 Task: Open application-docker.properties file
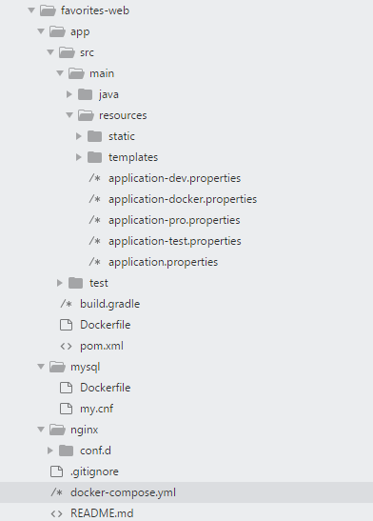point(183,199)
